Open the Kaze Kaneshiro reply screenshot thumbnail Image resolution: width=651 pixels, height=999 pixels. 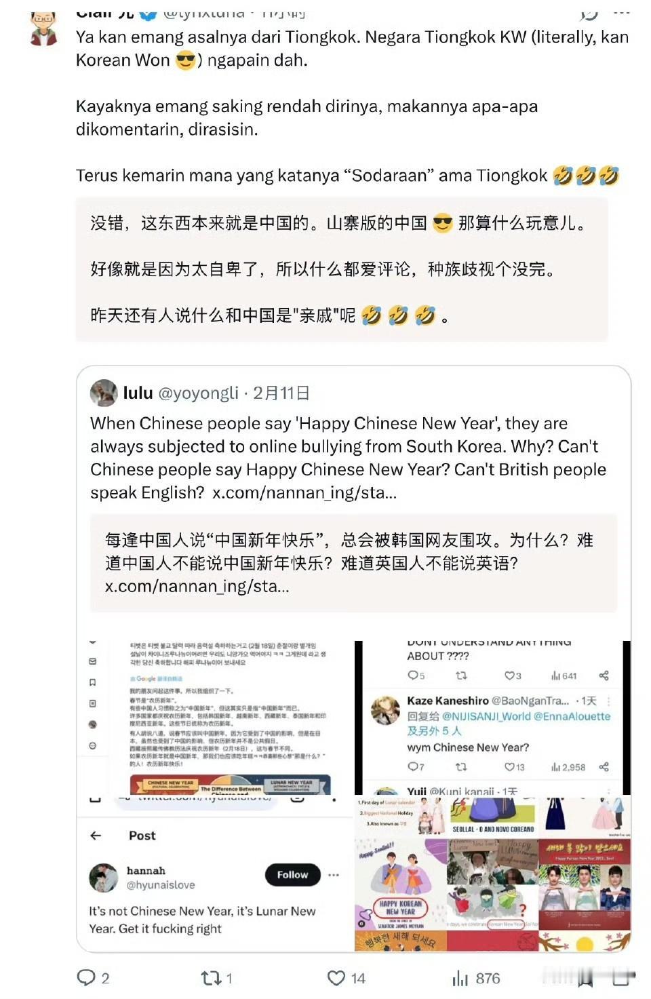pos(493,718)
